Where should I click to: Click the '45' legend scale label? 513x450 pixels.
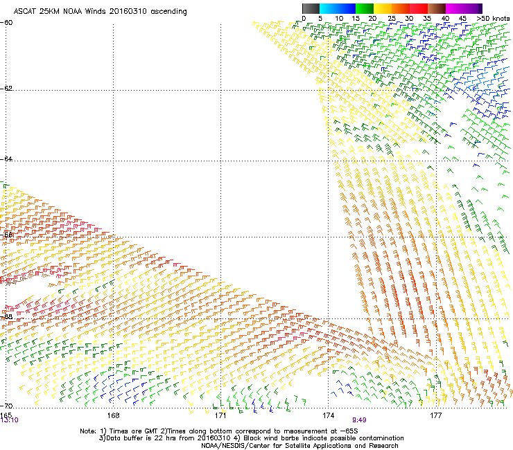click(x=462, y=19)
